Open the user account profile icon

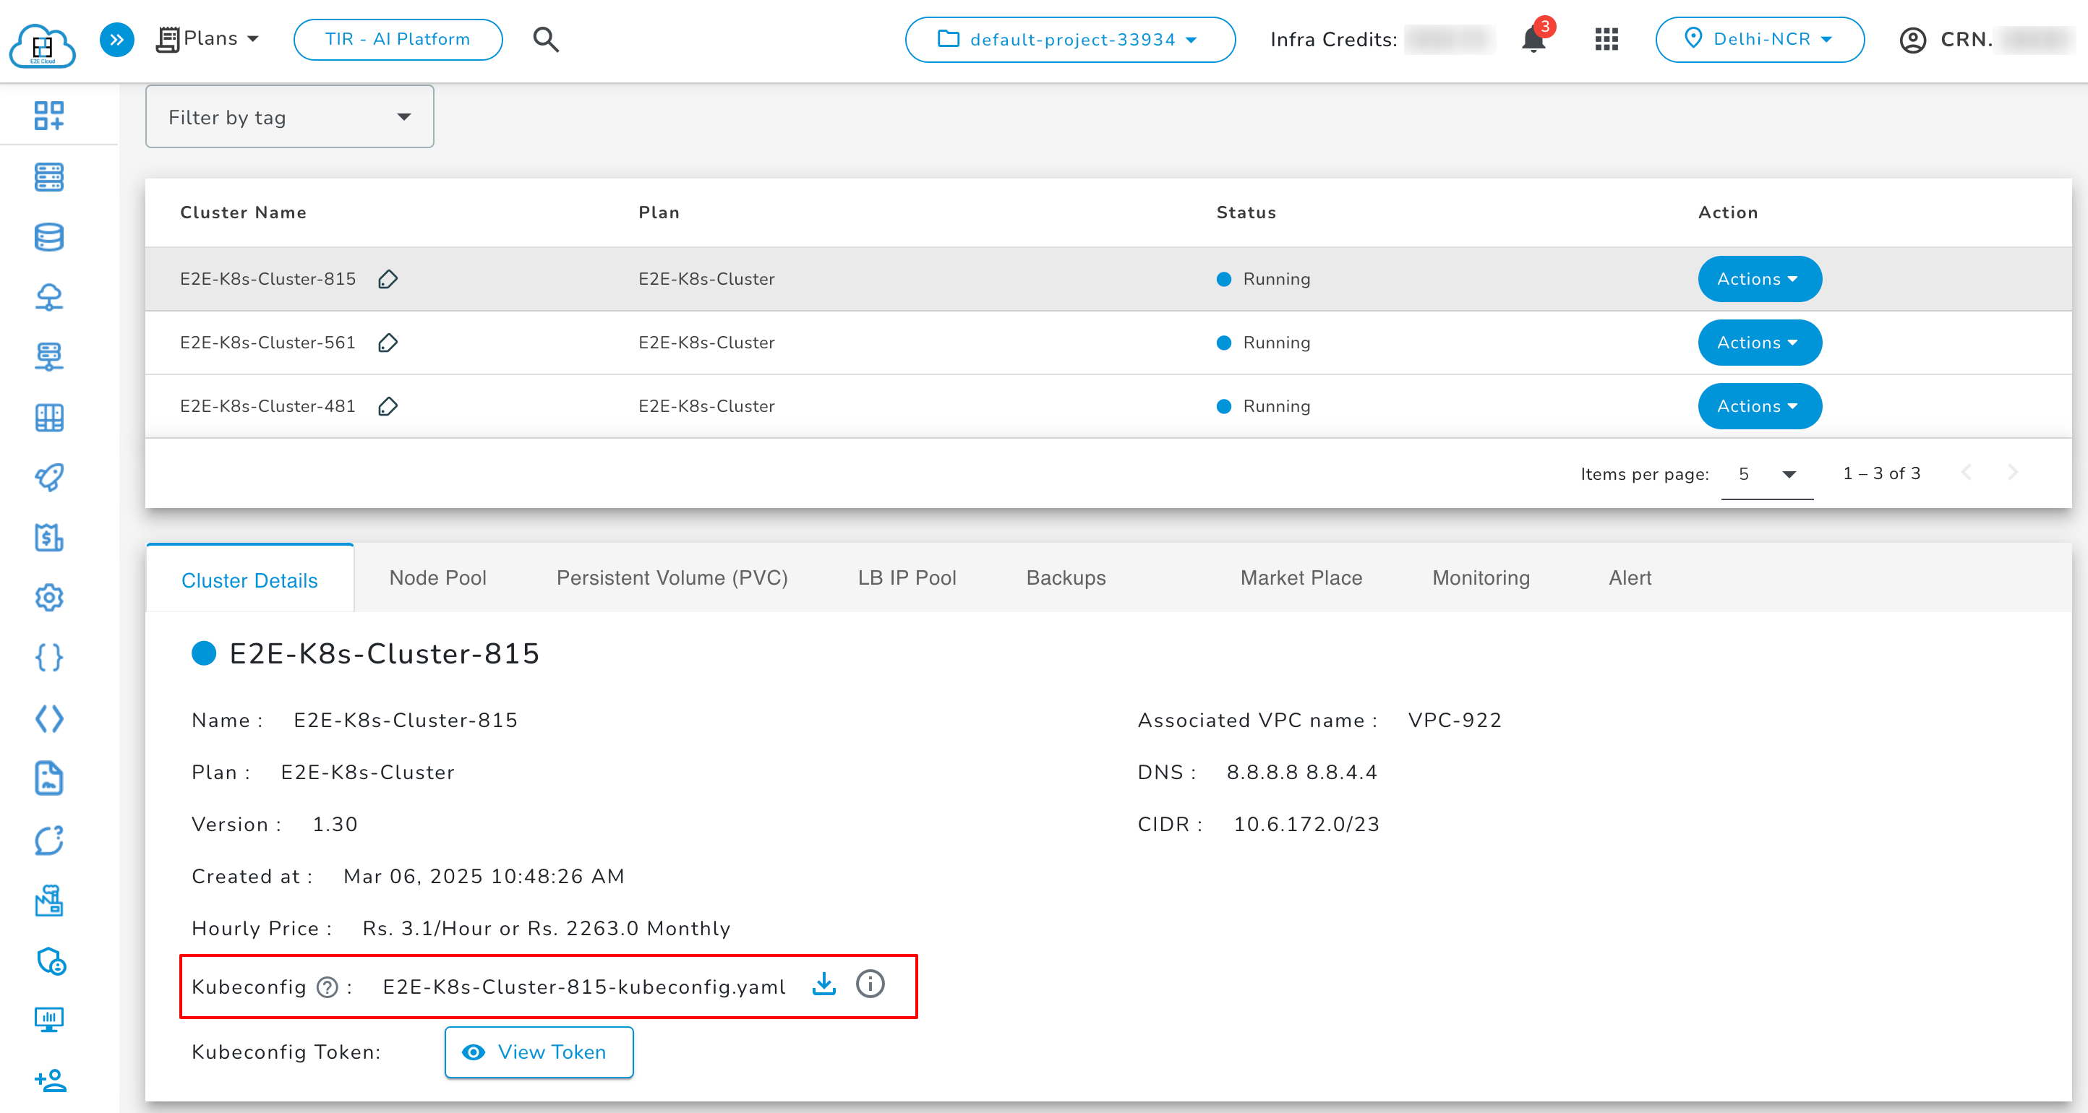[1912, 40]
